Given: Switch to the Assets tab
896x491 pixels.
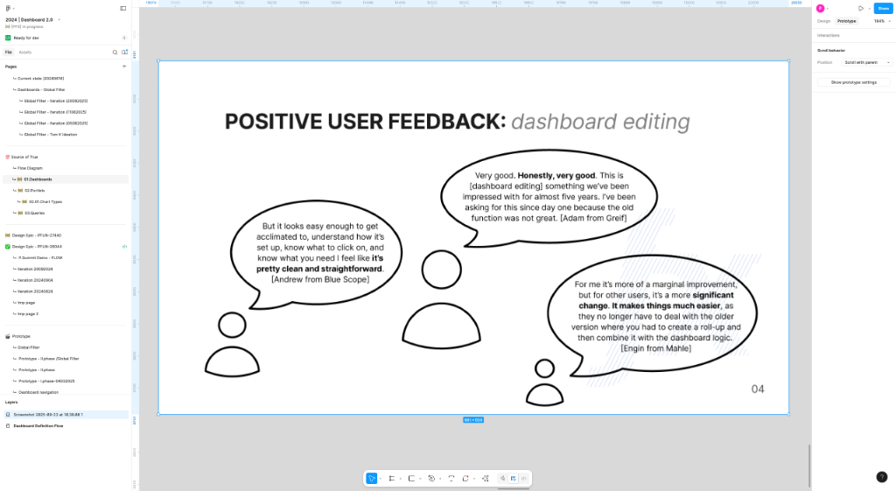Looking at the screenshot, I should point(25,52).
